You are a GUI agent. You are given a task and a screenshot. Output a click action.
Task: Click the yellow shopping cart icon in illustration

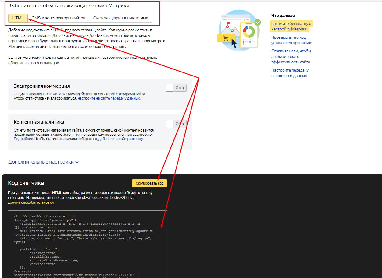226,38
